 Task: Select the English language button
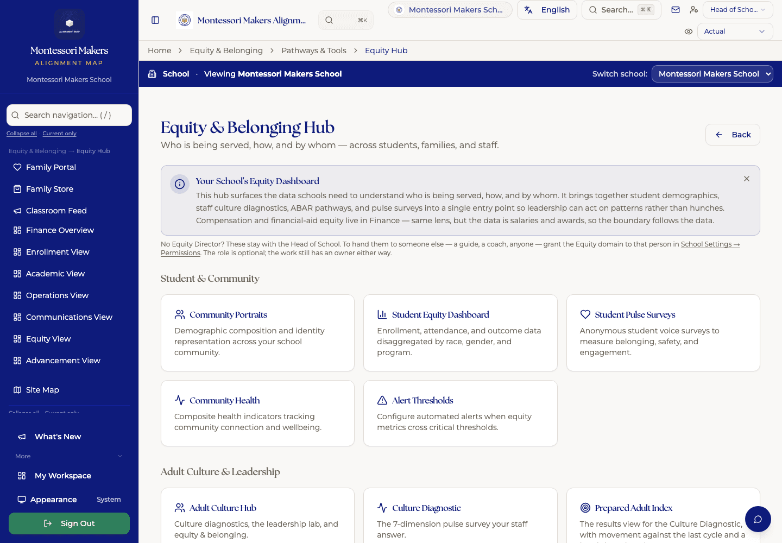(547, 10)
